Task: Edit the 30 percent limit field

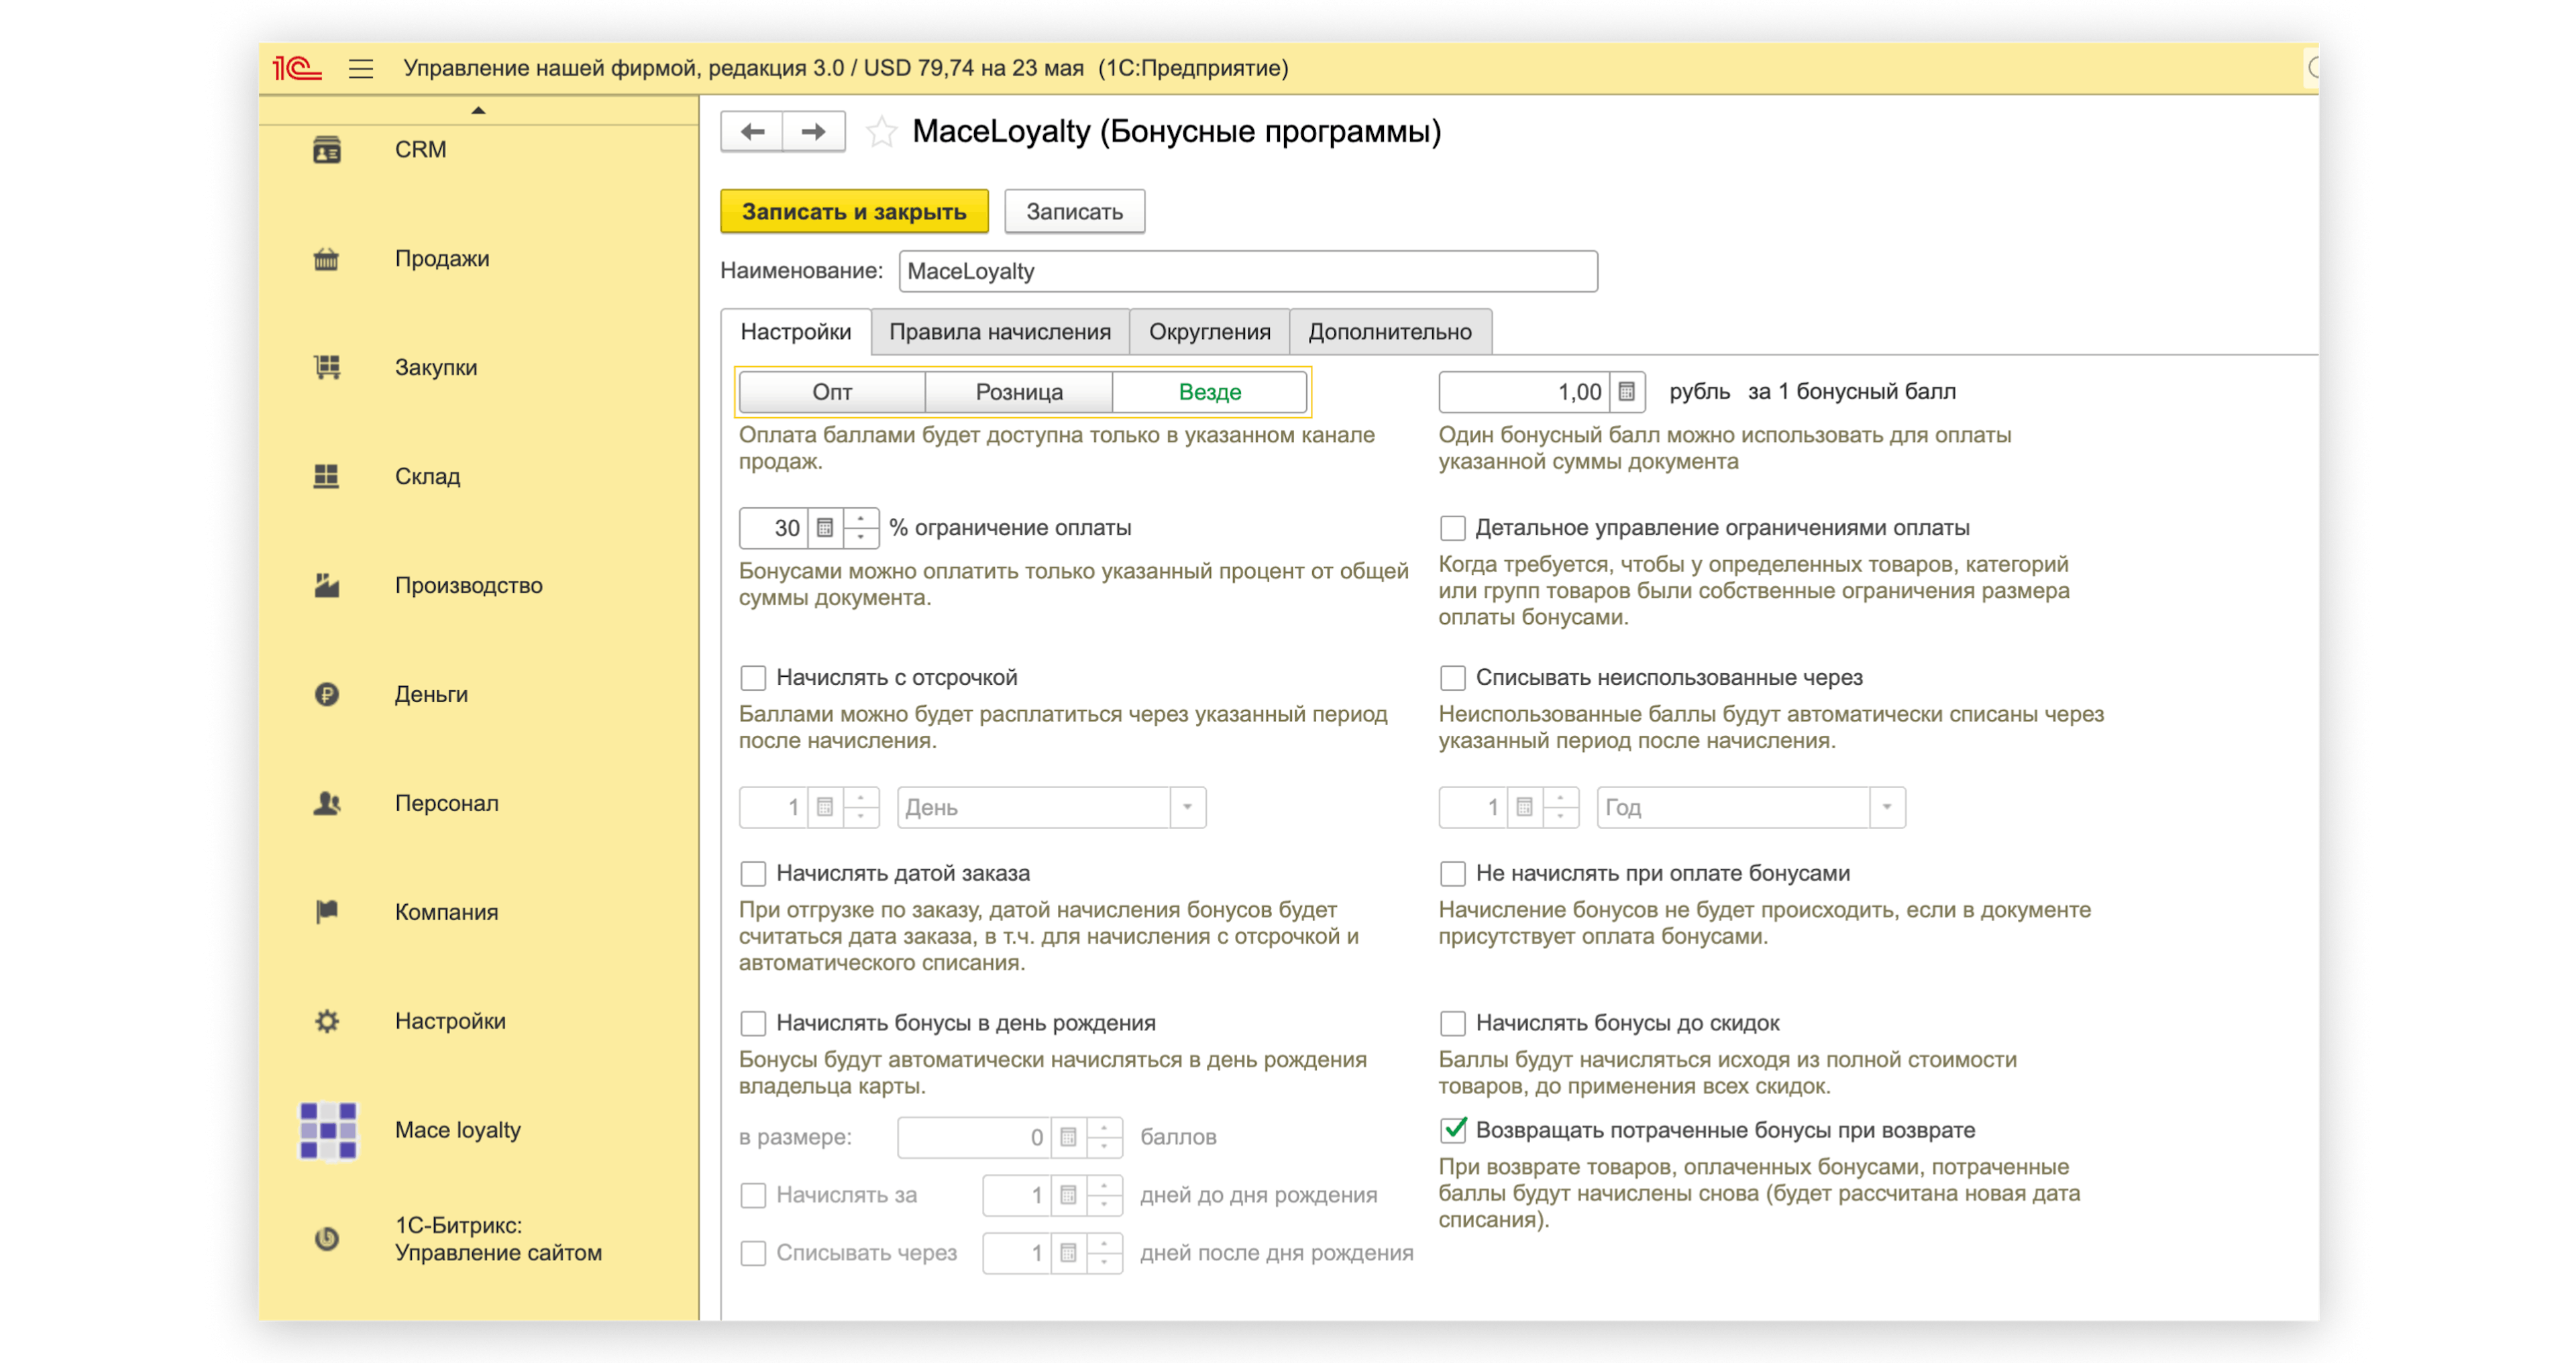Action: 773,528
